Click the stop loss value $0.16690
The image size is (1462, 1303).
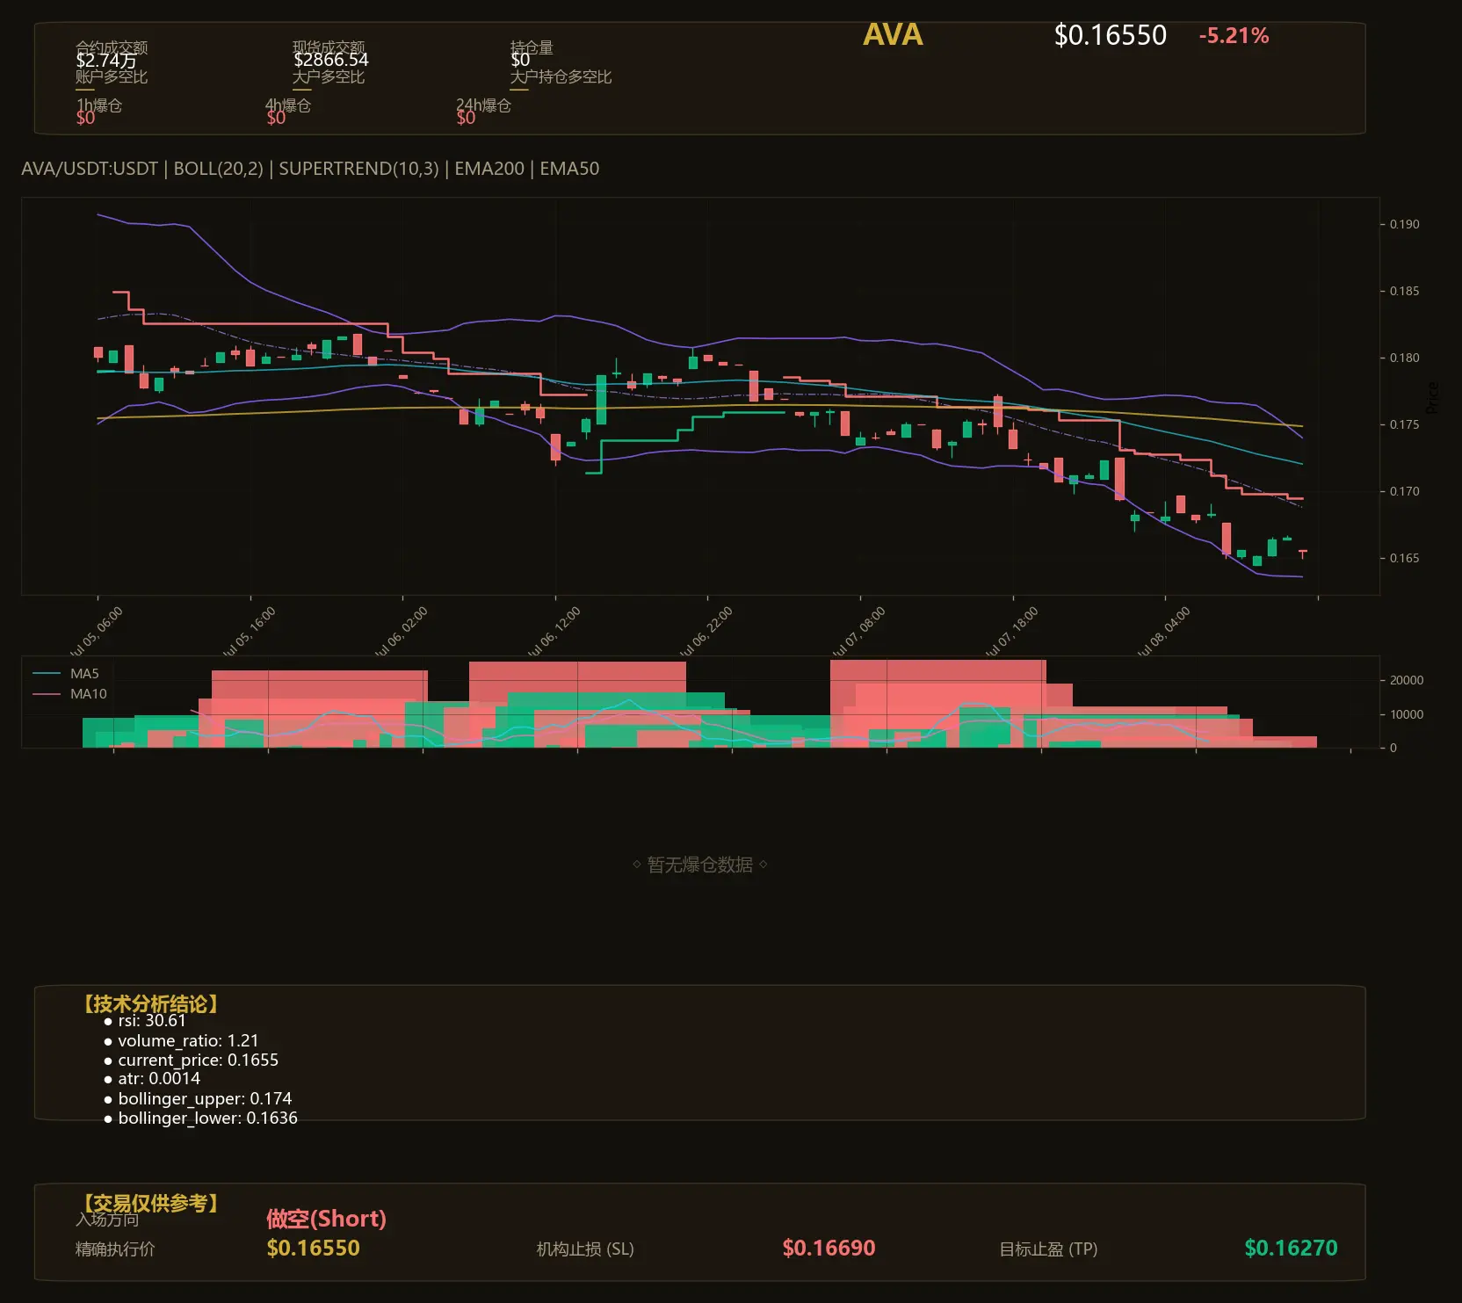[x=829, y=1248]
